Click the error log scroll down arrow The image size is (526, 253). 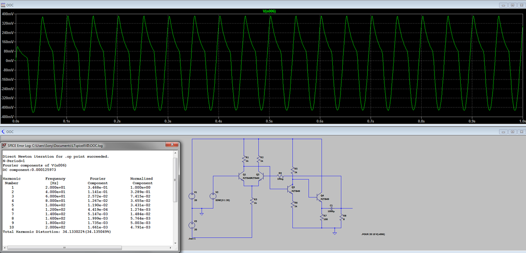[x=176, y=243]
